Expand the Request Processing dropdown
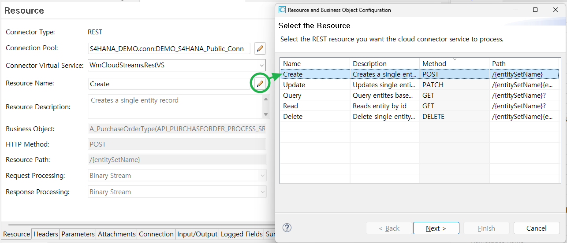Image resolution: width=567 pixels, height=243 pixels. pyautogui.click(x=262, y=176)
